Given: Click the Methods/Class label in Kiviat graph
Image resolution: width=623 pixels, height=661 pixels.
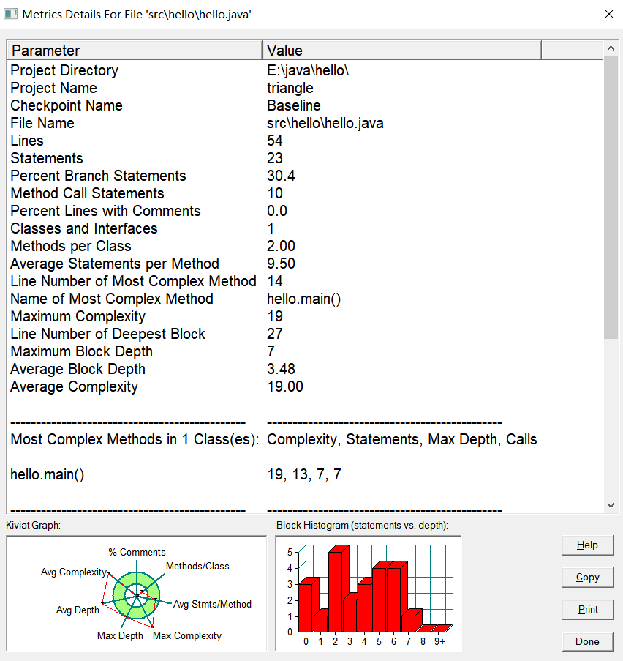Looking at the screenshot, I should 197,566.
